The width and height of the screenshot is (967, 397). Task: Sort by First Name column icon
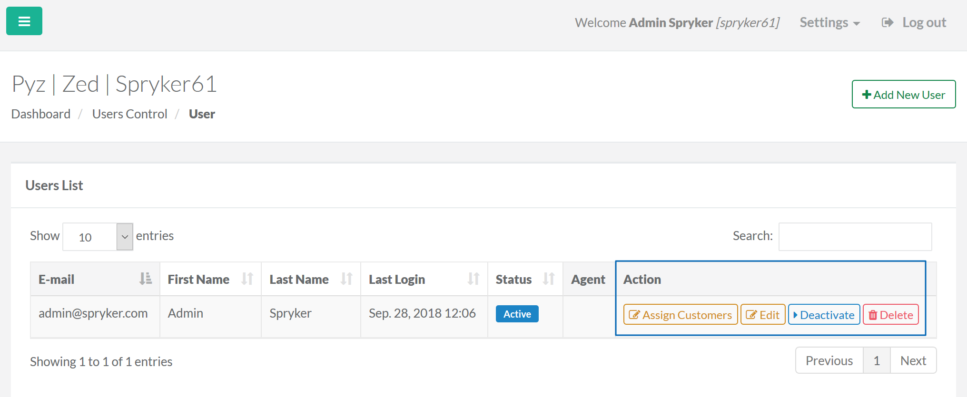[247, 279]
